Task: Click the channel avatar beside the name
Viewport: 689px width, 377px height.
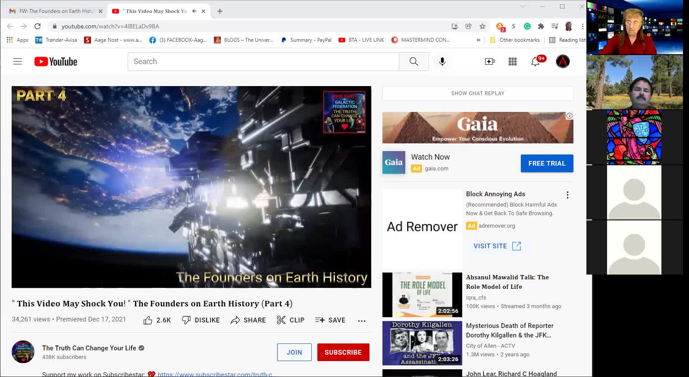Action: (x=23, y=352)
